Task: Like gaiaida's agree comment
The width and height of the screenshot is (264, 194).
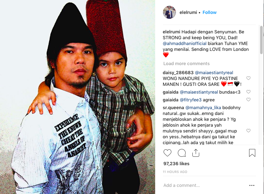Action: [x=248, y=99]
